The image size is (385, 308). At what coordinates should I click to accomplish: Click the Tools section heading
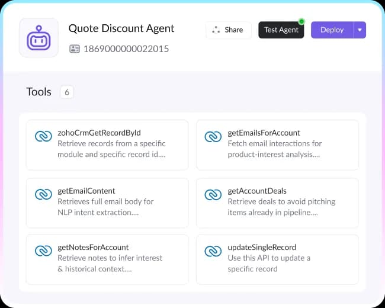click(x=38, y=92)
